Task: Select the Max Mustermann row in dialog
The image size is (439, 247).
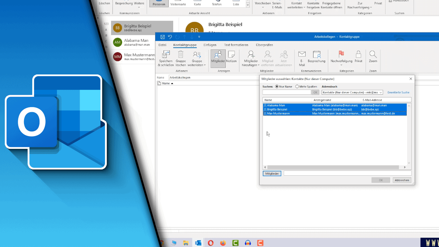Action: (x=335, y=114)
